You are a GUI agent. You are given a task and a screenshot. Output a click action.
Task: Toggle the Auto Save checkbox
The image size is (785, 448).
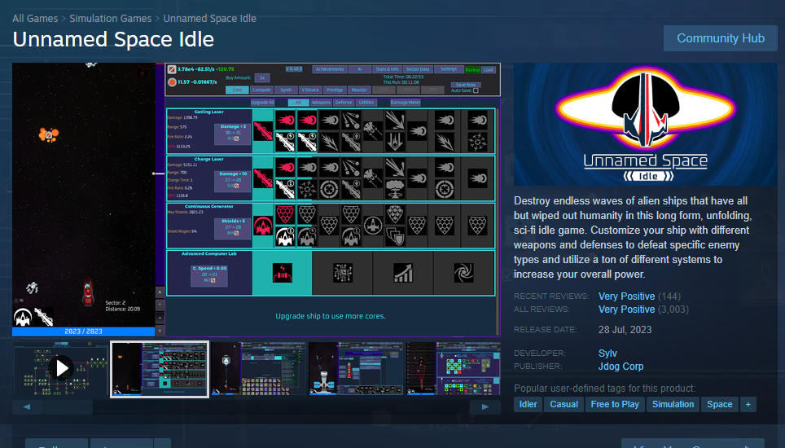[x=476, y=90]
